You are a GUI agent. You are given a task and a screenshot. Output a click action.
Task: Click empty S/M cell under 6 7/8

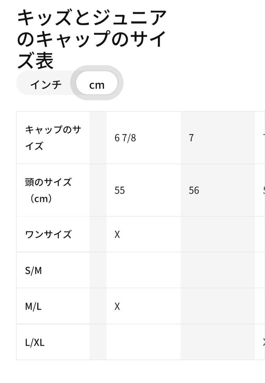(144, 270)
